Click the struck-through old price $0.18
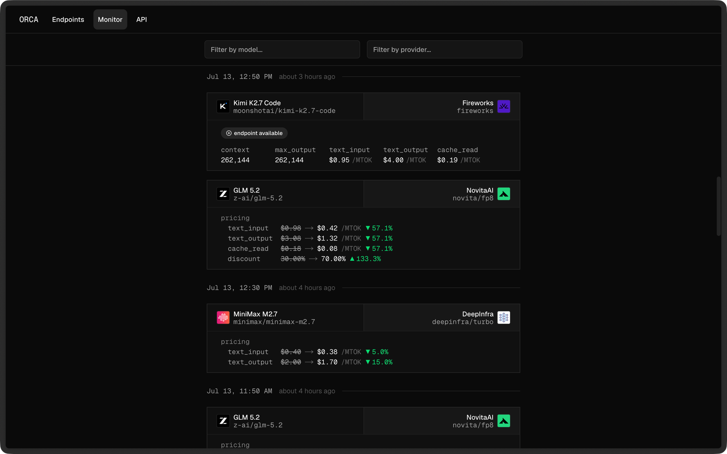 pos(291,249)
